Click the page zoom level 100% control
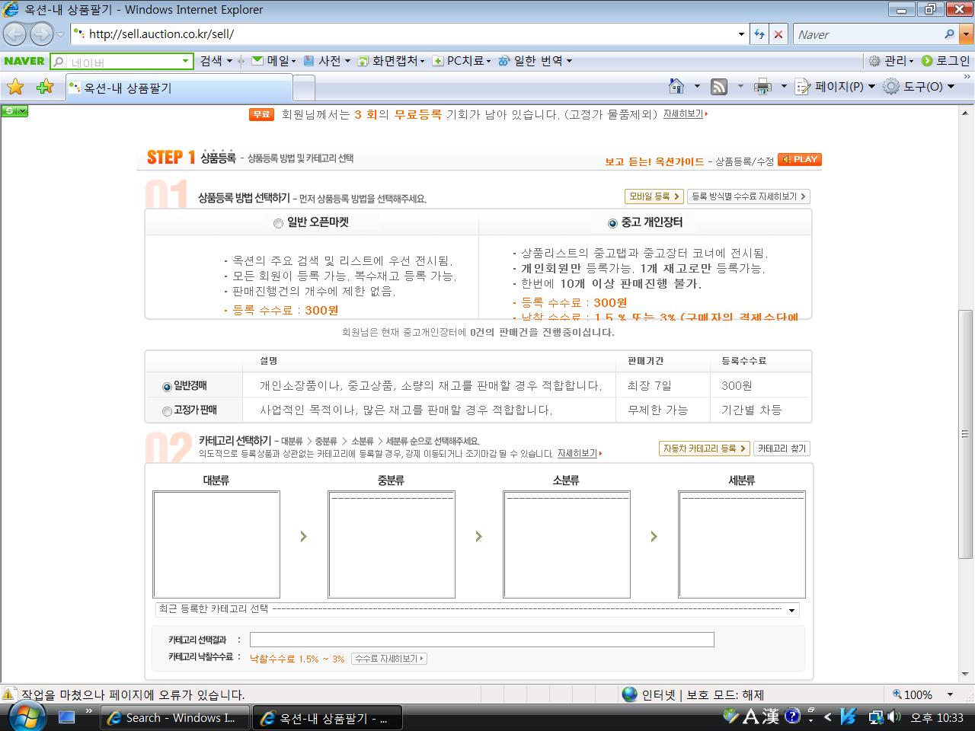Viewport: 975px width, 731px height. coord(917,694)
